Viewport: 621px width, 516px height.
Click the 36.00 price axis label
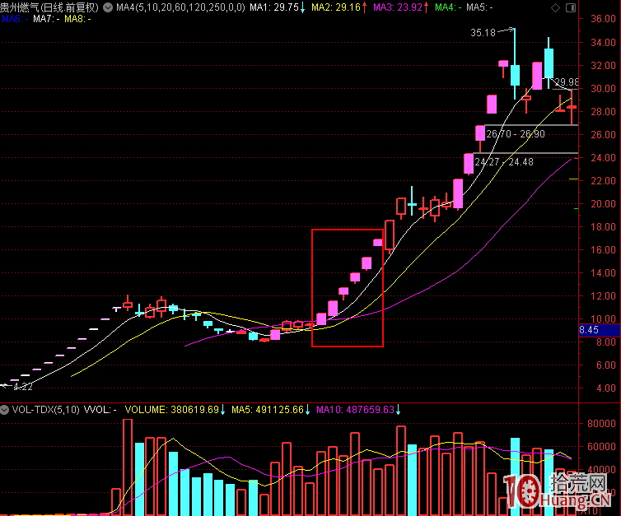pos(603,19)
